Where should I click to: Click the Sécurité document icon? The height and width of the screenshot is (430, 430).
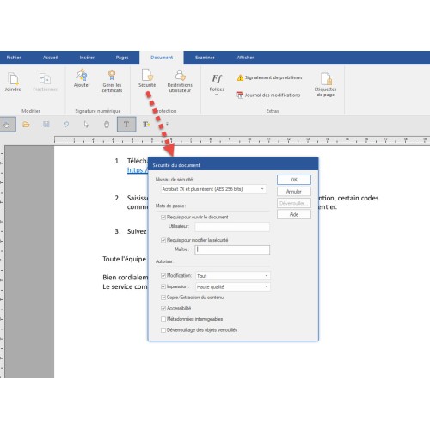pyautogui.click(x=147, y=75)
